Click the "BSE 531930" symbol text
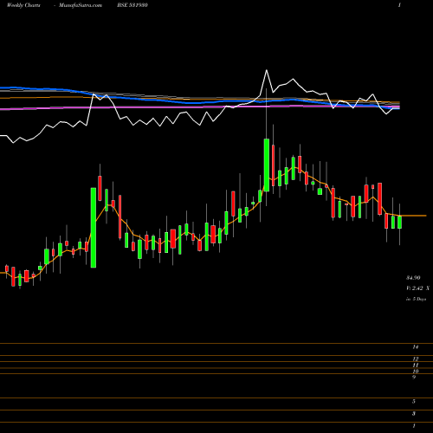 point(132,5)
